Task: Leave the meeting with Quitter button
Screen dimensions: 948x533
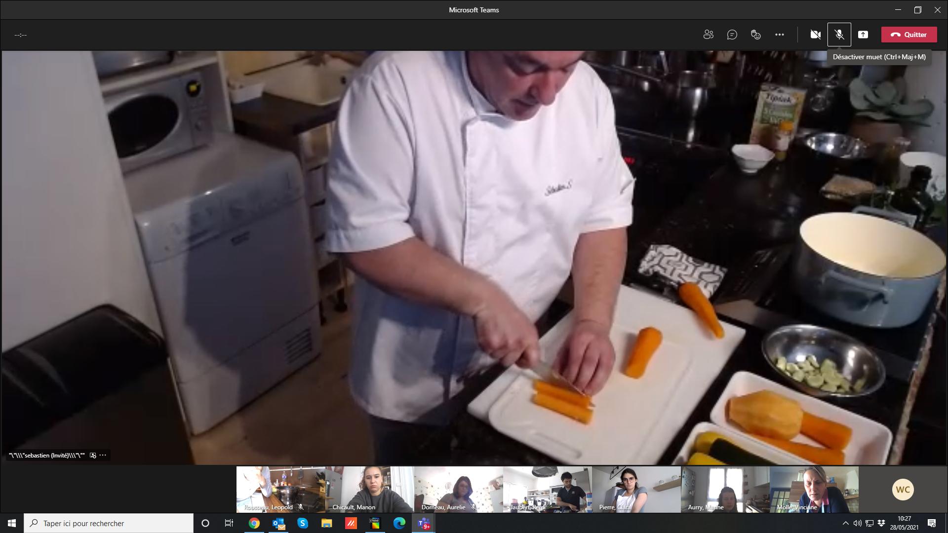Action: coord(909,35)
